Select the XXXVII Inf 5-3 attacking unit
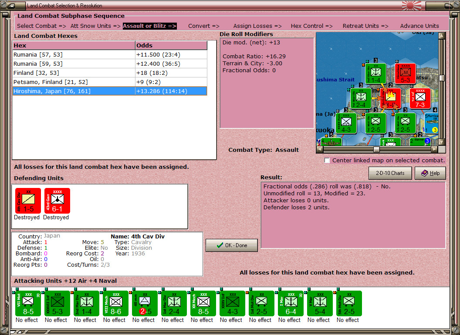 click(57, 303)
